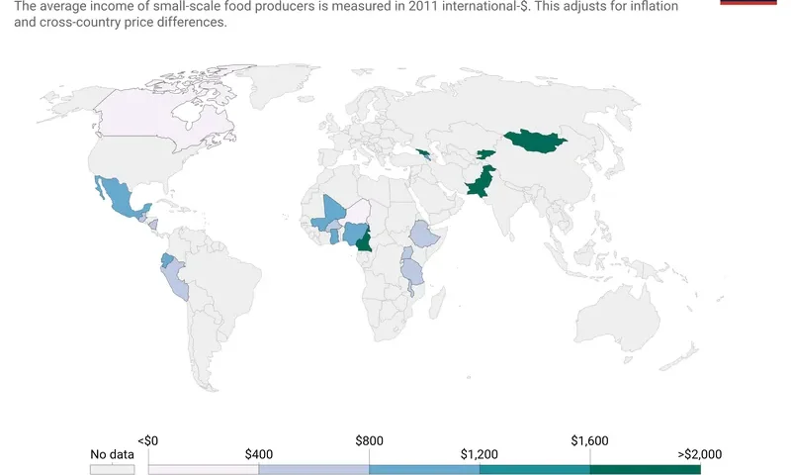Click the "$800" legend label
This screenshot has height=475, width=791.
[x=369, y=440]
